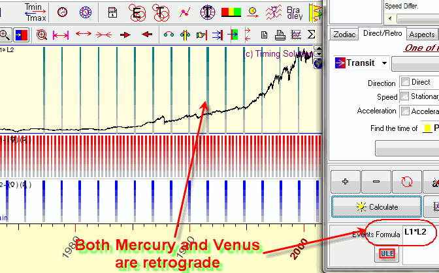Image resolution: width=439 pixels, height=273 pixels.
Task: Switch to the Zodiac tab
Action: (x=344, y=35)
